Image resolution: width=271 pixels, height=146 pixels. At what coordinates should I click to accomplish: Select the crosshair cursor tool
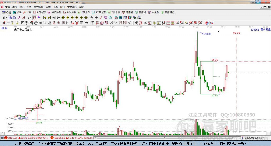point(96,18)
